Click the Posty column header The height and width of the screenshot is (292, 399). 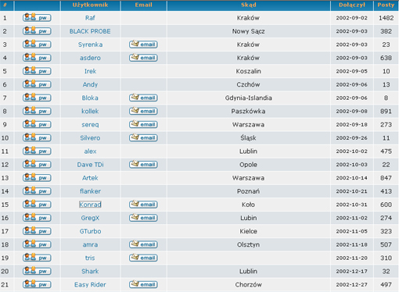pyautogui.click(x=386, y=5)
